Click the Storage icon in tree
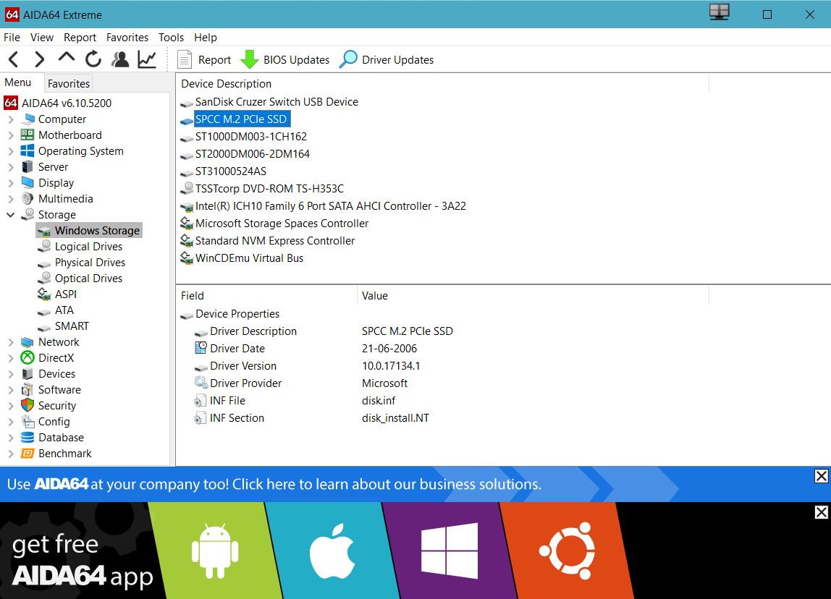The height and width of the screenshot is (599, 831). tap(28, 214)
